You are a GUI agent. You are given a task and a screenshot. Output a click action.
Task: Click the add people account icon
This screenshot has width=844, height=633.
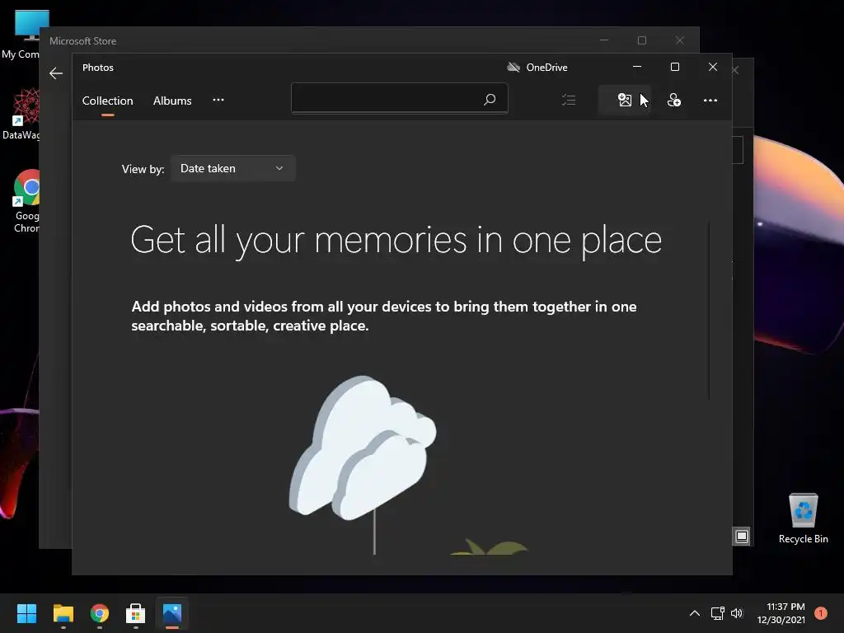click(674, 100)
